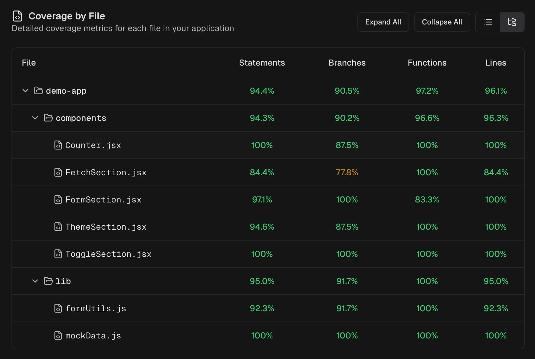Click the file icon beside Counter.jsx
Image resolution: width=535 pixels, height=359 pixels.
(58, 145)
